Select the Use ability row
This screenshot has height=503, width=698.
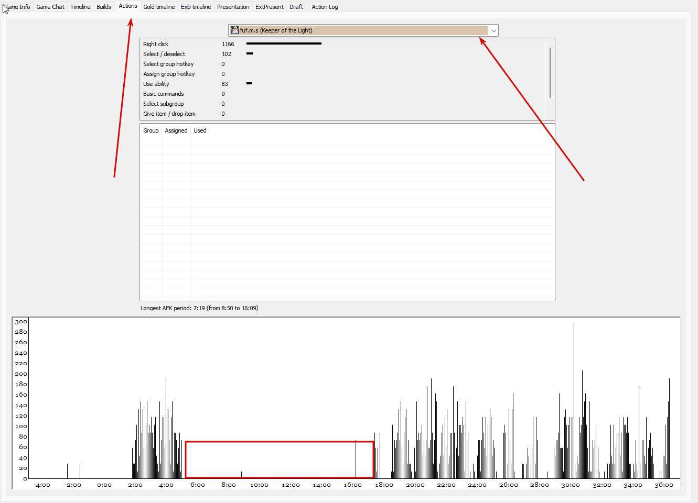tap(343, 84)
